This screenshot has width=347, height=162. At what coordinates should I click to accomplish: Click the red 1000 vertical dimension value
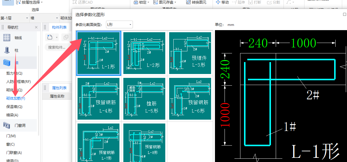(x=226, y=115)
